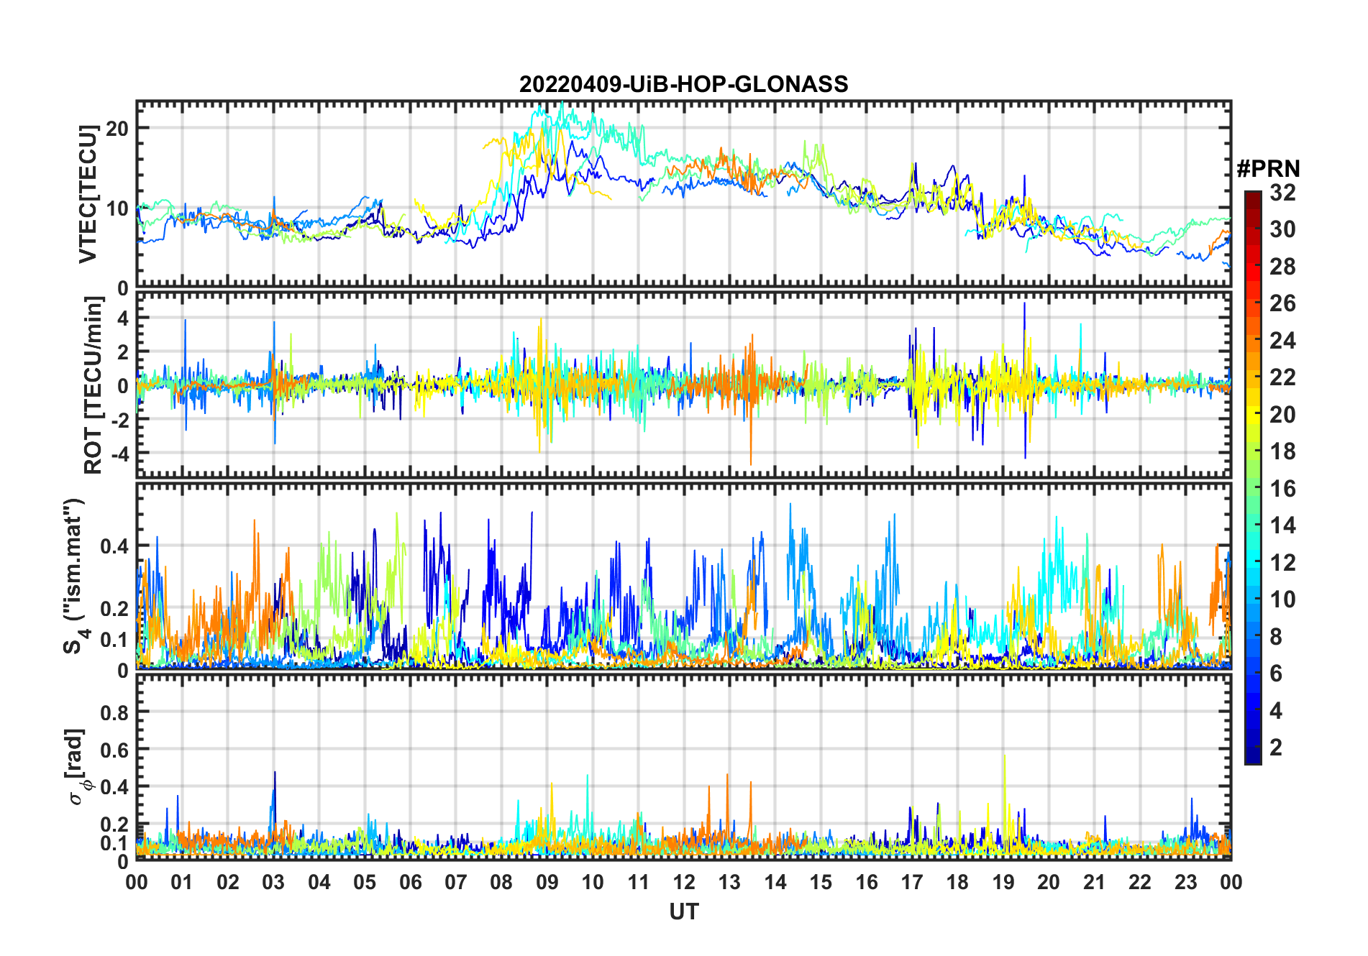Click the plot title 20220409-UiB-HOP-GLONASS
The image size is (1368, 956).
tap(683, 85)
